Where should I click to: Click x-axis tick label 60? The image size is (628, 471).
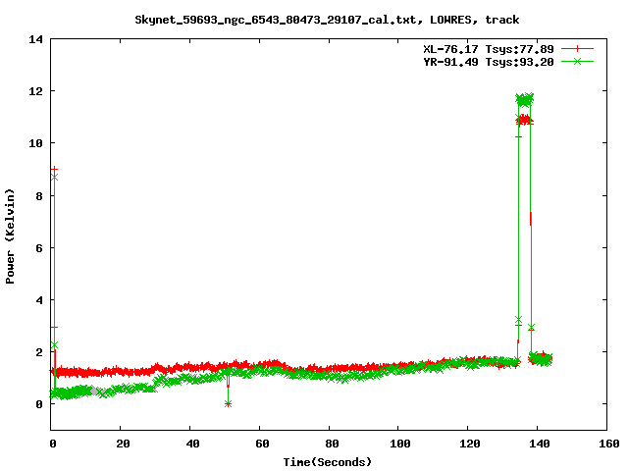(x=262, y=444)
